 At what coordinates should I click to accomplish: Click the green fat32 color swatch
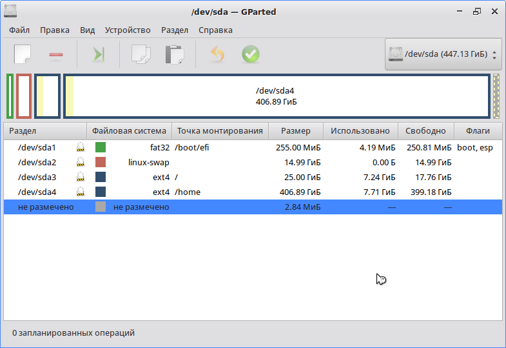click(x=101, y=147)
